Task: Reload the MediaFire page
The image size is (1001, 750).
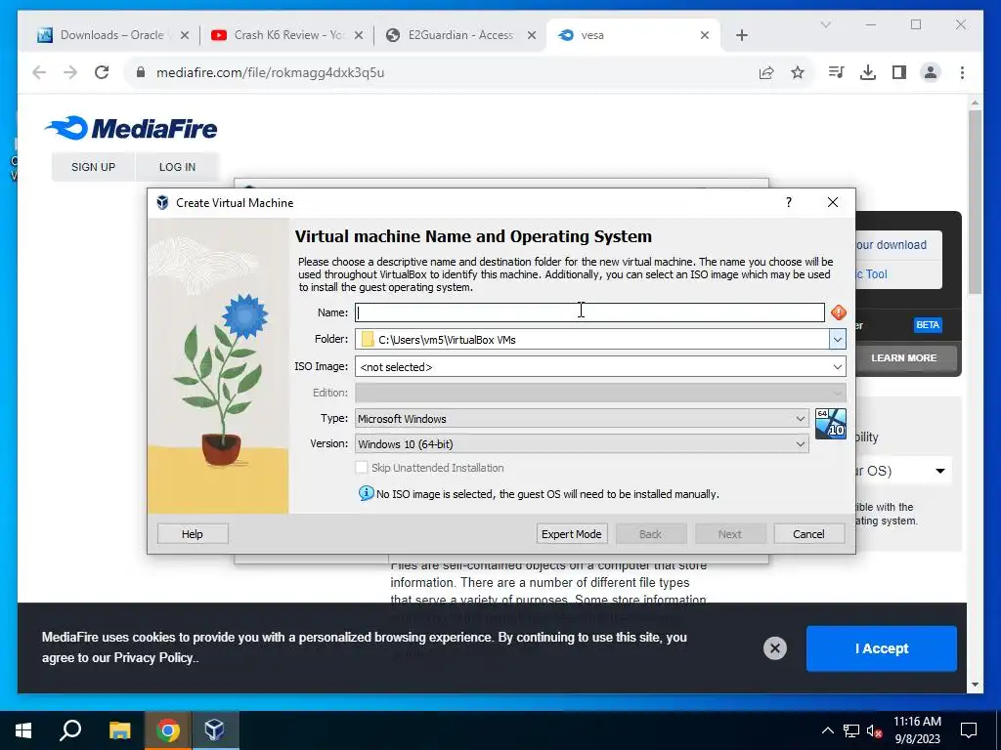Action: [102, 72]
